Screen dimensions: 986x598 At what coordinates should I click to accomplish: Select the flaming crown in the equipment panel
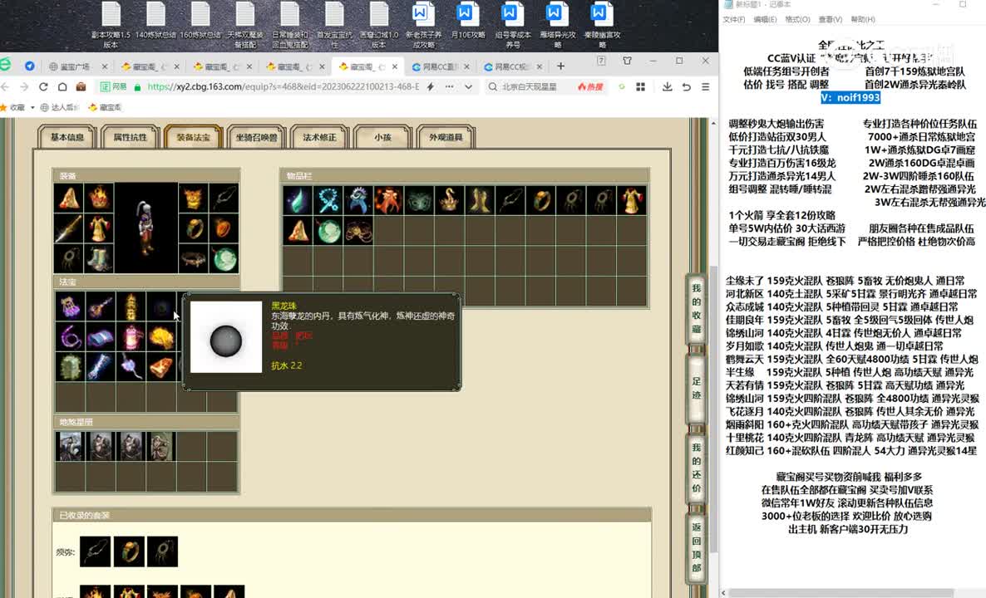(x=100, y=199)
